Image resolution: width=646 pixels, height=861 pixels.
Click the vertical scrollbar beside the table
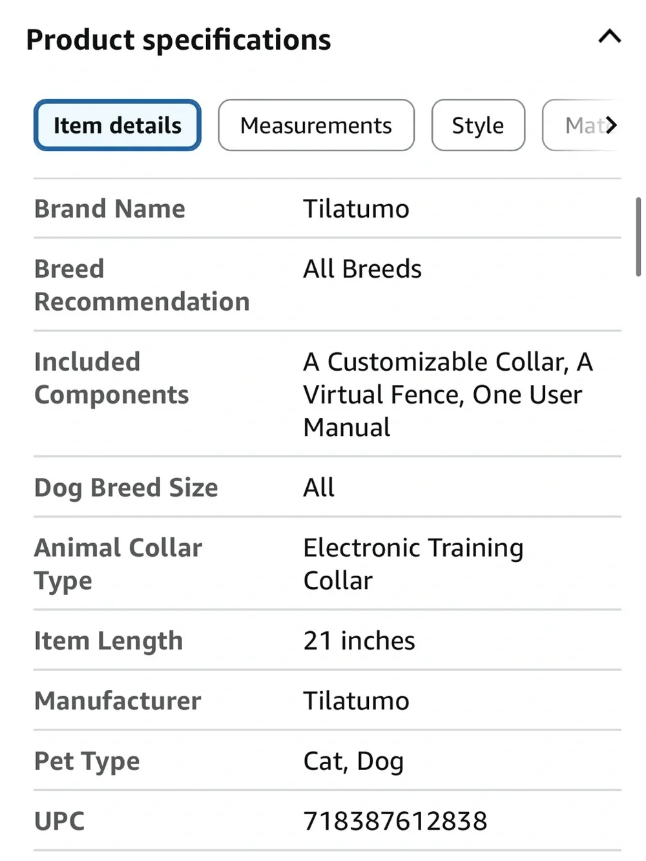[638, 237]
